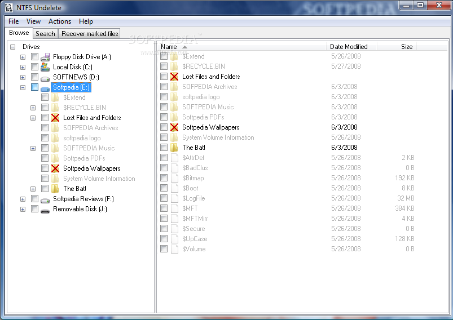453x320 pixels.
Task: Check Lost Files and Folders checkbox in file list
Action: [x=164, y=77]
